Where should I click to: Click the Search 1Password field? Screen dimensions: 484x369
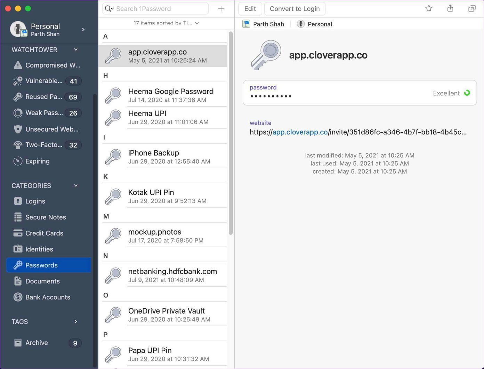(155, 9)
